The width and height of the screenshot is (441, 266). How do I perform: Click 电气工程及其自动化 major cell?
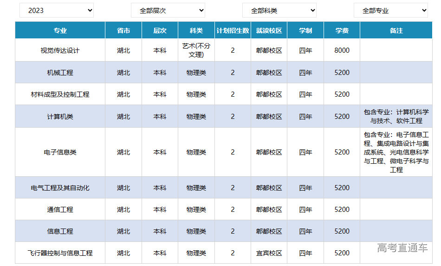[60, 188]
